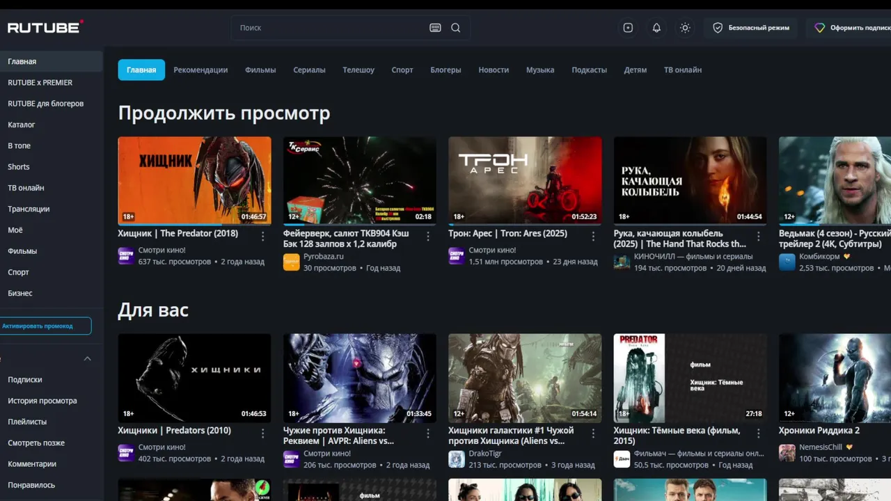Open Комментарии in sidebar
The height and width of the screenshot is (501, 891).
pos(52,464)
